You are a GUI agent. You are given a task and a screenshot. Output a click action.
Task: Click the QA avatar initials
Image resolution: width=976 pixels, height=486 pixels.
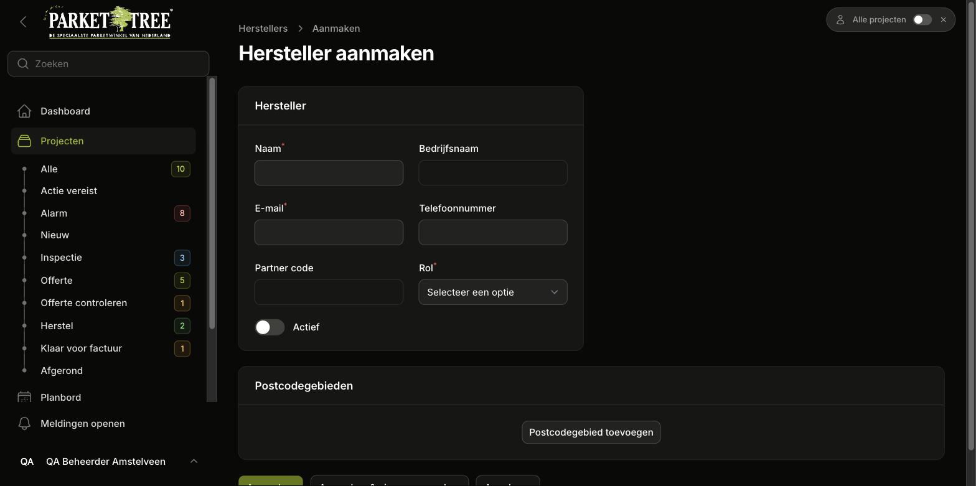click(27, 461)
